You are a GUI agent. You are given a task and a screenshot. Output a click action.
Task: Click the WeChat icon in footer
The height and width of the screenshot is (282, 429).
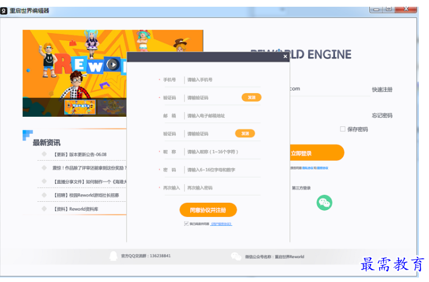pyautogui.click(x=236, y=256)
